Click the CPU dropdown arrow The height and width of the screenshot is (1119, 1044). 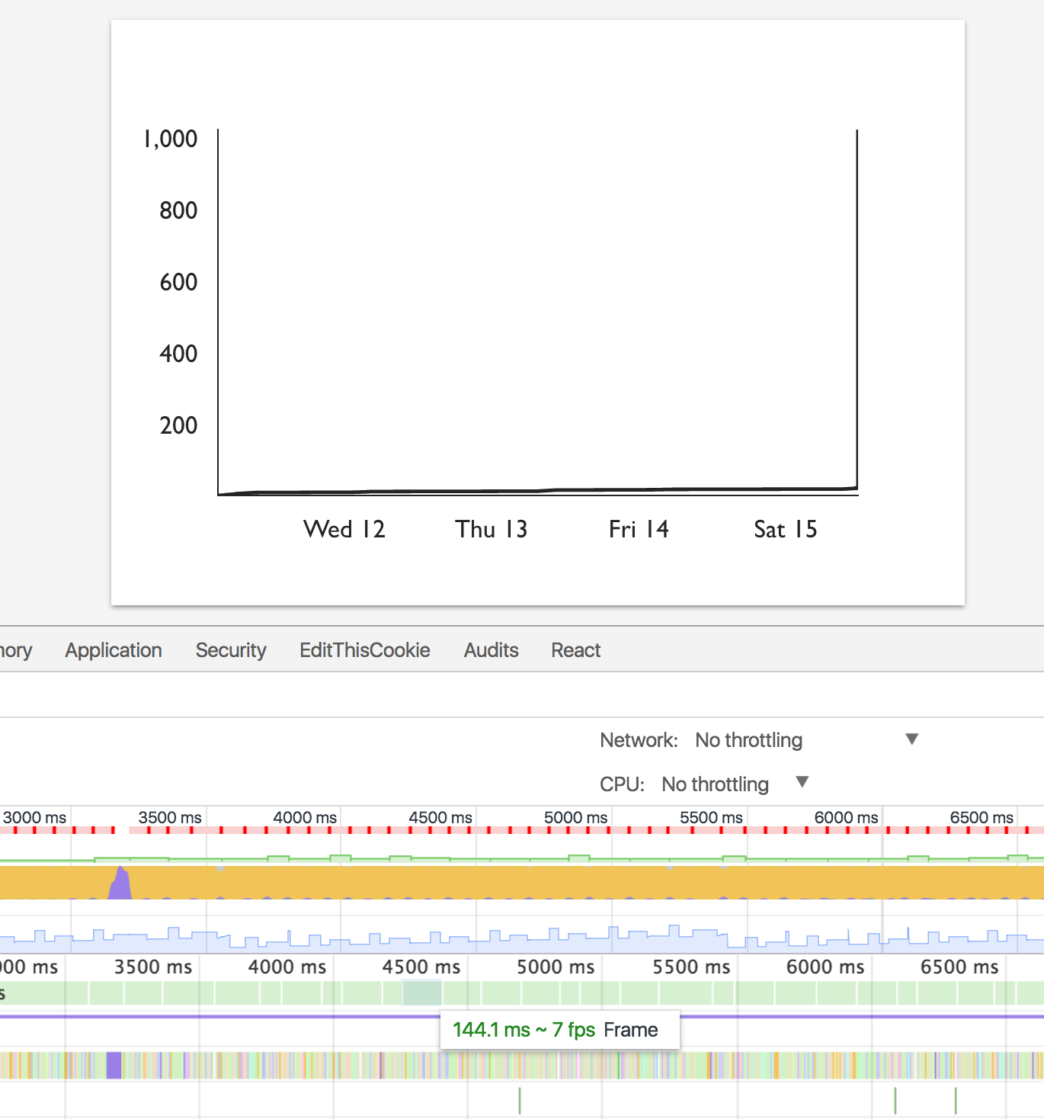point(802,781)
